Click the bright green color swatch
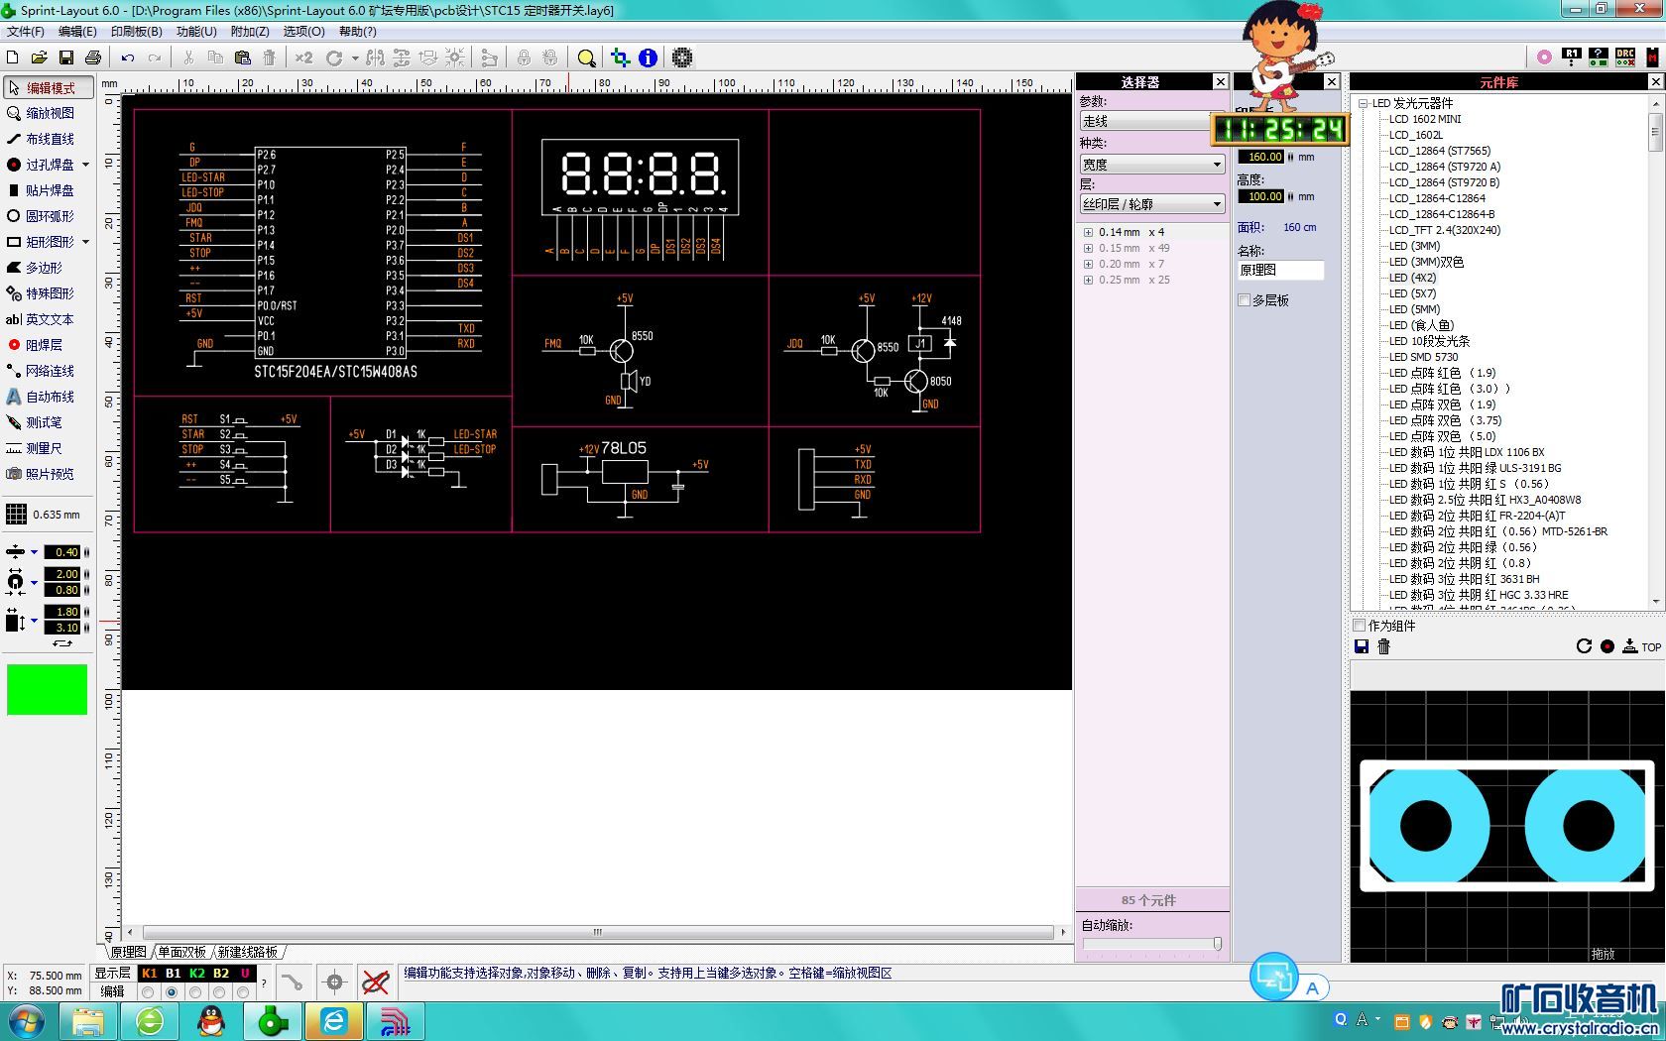The image size is (1666, 1041). (47, 689)
